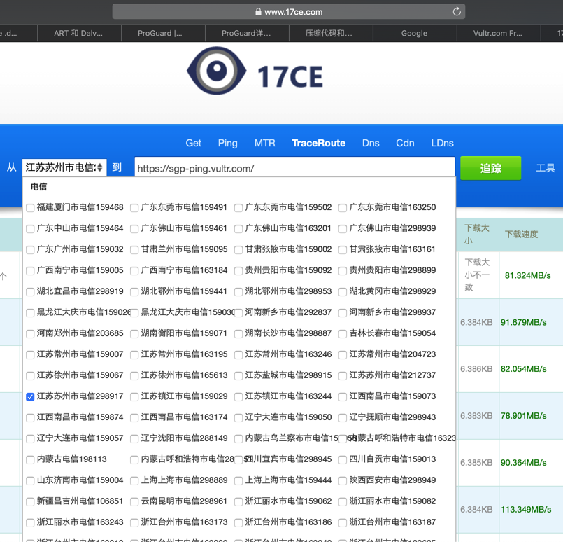Screen dimensions: 563x542
Task: Check 陕西西安市电信298949 checkbox
Action: point(343,480)
